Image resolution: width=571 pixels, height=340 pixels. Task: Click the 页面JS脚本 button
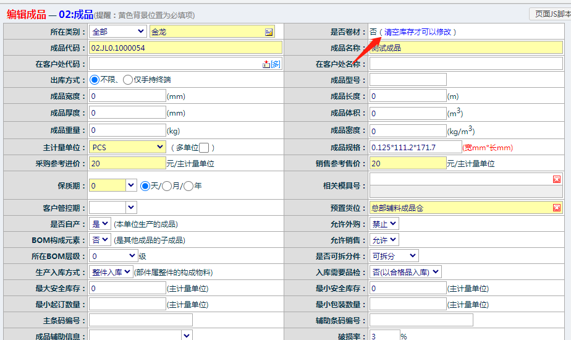(549, 14)
